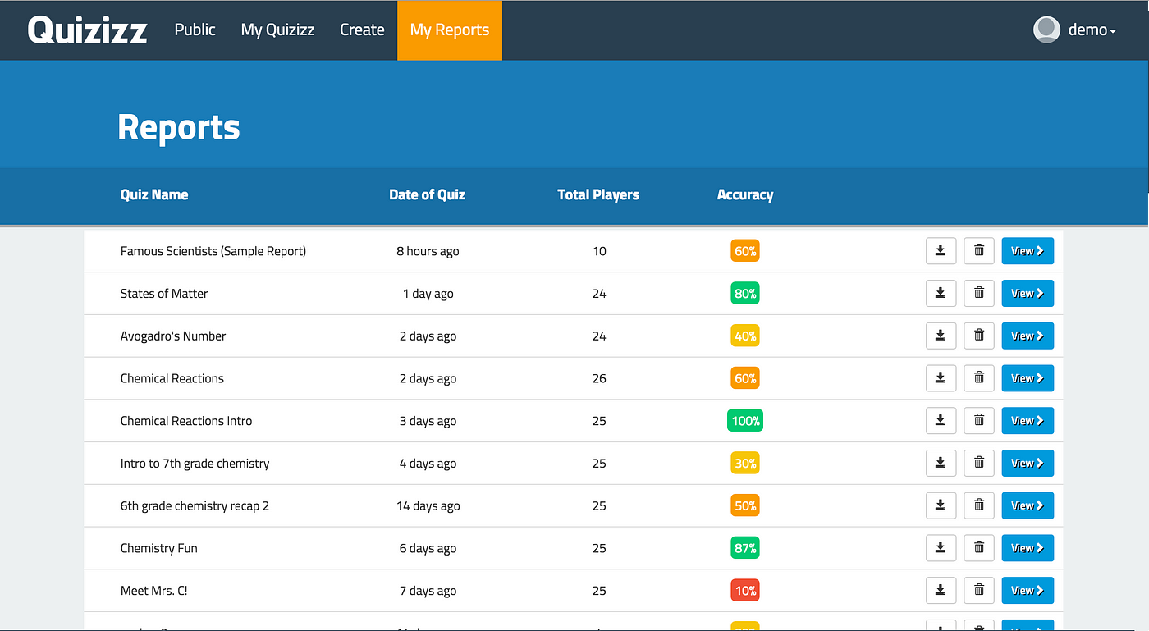View the Meet Mrs. C! report
This screenshot has height=631, width=1149.
pyautogui.click(x=1028, y=591)
